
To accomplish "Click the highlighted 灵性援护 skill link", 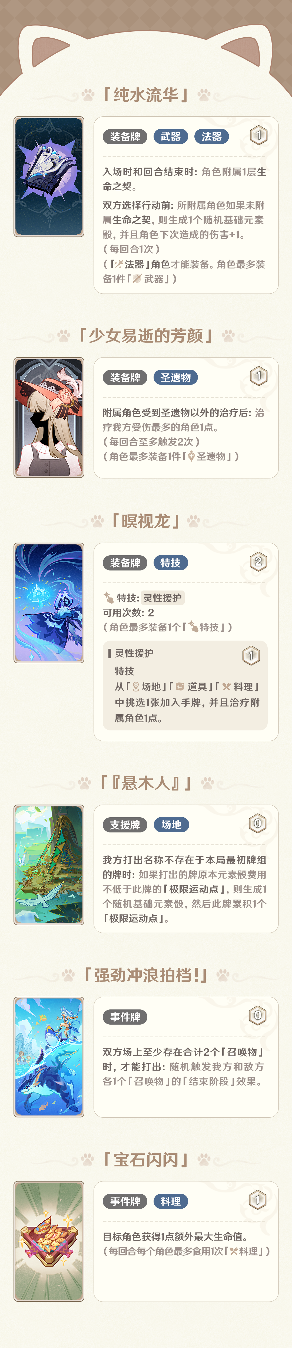I will (162, 598).
